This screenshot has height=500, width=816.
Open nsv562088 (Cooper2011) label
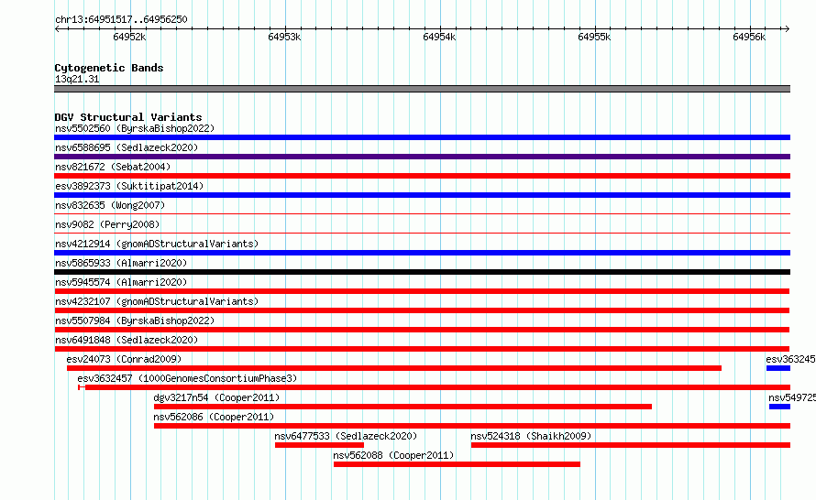(x=393, y=455)
